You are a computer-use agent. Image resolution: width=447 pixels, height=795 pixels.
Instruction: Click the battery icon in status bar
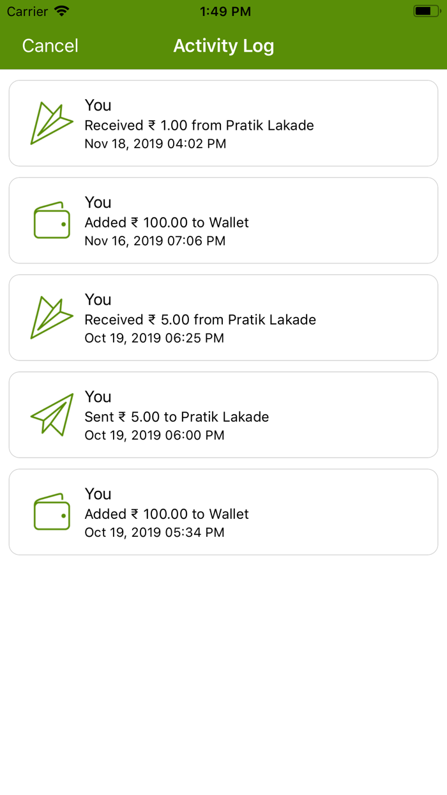click(425, 12)
